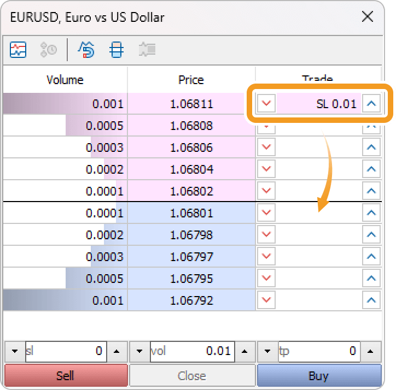Click red sell arrow at price 1.06806
The width and height of the screenshot is (396, 390).
[x=266, y=147]
